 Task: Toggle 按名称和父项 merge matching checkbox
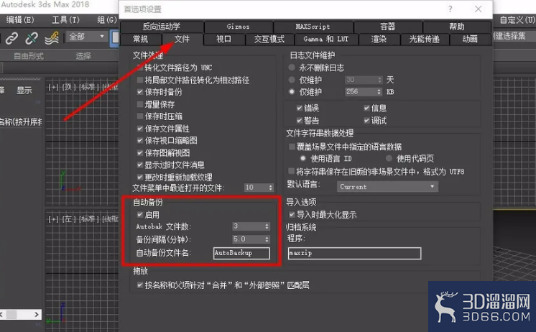(140, 285)
